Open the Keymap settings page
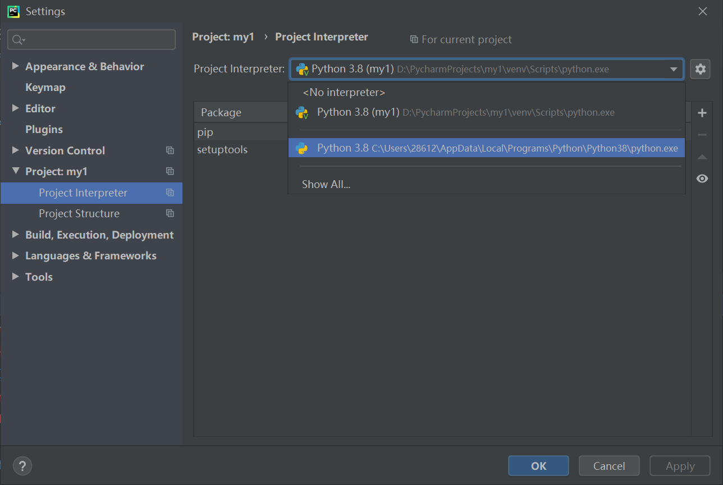The height and width of the screenshot is (485, 723). click(x=45, y=87)
